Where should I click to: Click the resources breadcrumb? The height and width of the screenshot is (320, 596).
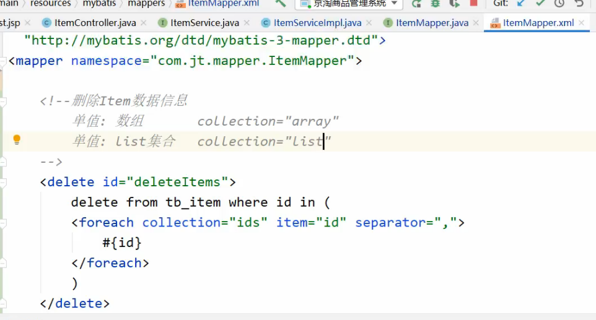[51, 4]
